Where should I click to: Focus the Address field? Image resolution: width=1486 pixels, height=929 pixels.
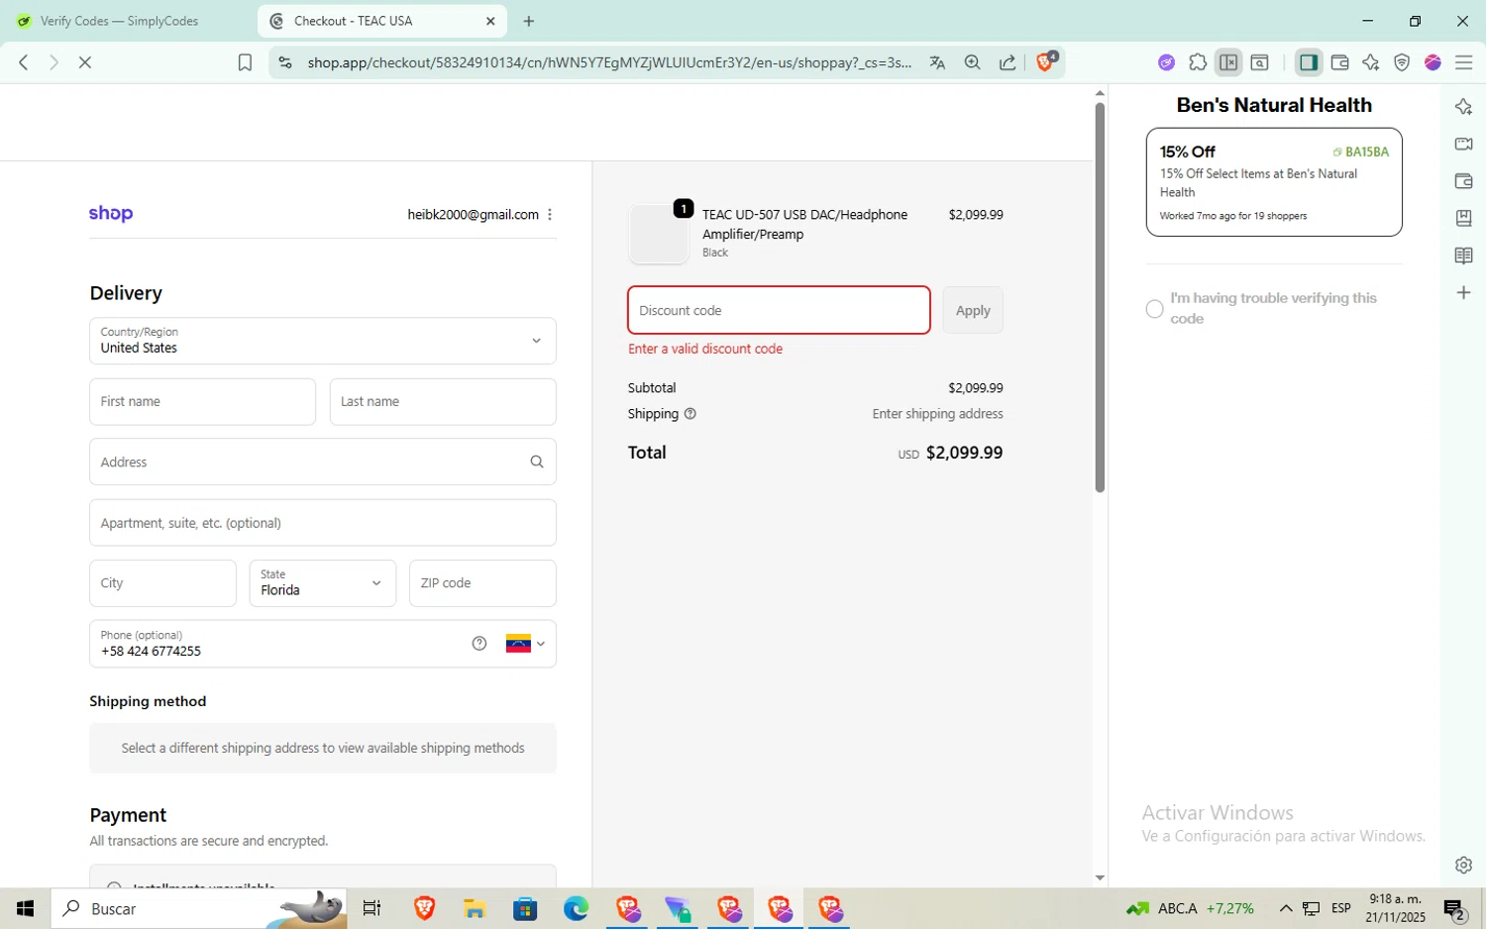(x=323, y=463)
